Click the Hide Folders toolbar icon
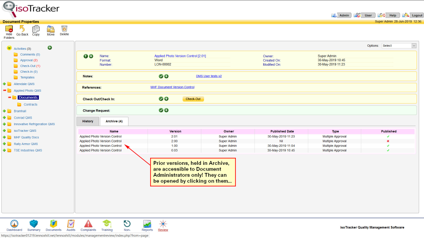Viewport: 424px width, 238px height. (9, 29)
